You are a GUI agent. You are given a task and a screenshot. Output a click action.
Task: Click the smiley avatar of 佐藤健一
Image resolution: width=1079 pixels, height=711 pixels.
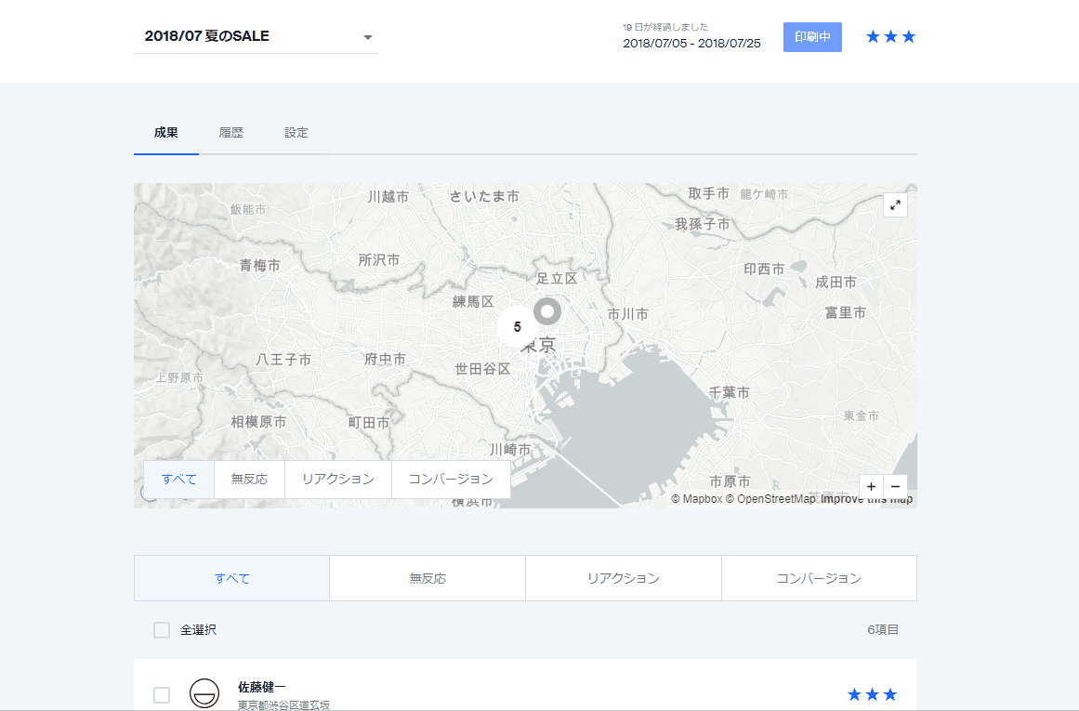[204, 693]
